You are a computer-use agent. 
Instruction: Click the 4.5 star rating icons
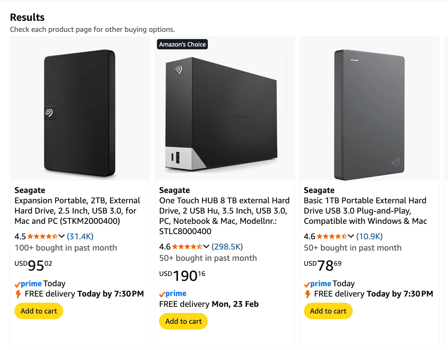[42, 236]
